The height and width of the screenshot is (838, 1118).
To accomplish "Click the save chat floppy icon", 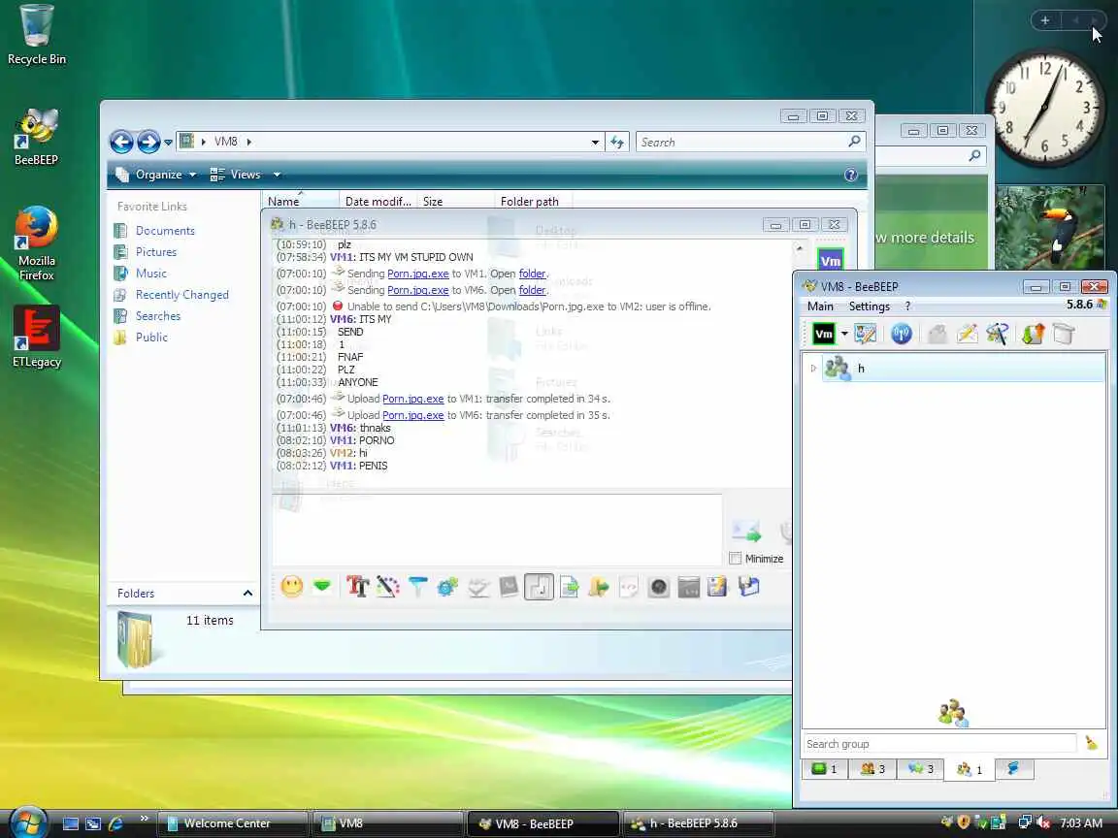I will click(x=748, y=587).
